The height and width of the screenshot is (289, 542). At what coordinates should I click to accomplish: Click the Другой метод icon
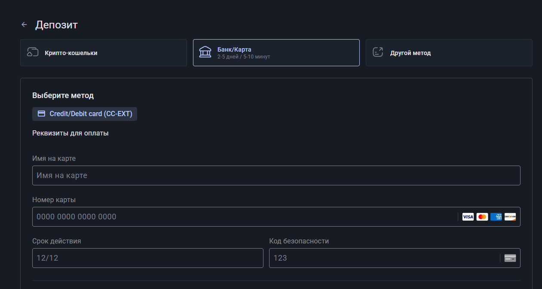click(x=378, y=52)
